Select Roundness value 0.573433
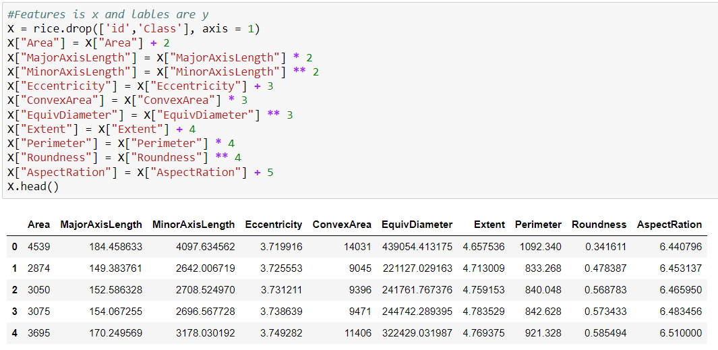718x350 pixels. pos(606,312)
